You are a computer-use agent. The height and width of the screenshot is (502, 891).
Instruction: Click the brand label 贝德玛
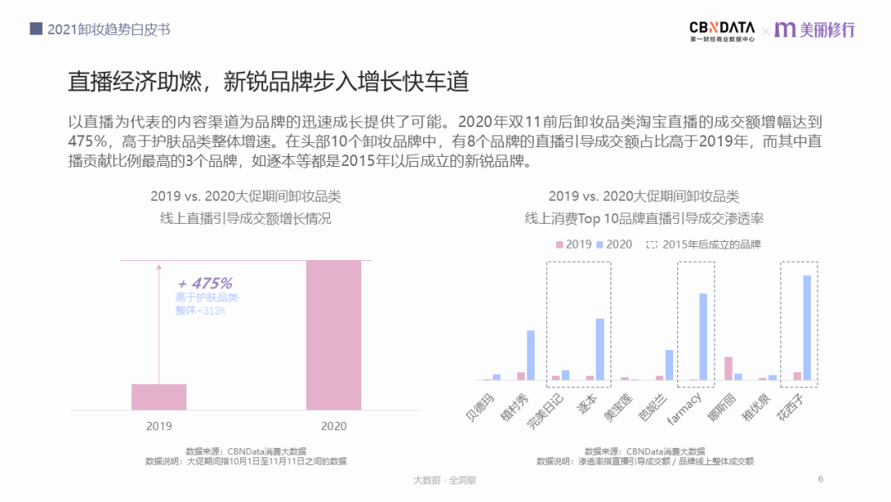click(x=480, y=407)
